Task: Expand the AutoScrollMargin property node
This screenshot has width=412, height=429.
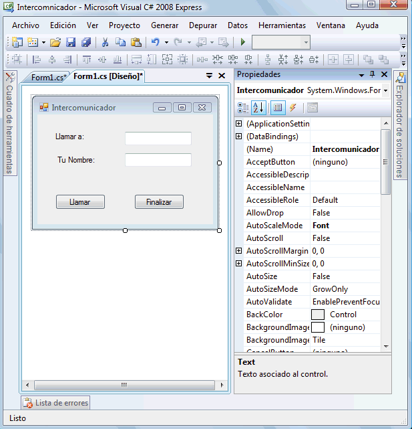Action: (x=239, y=251)
